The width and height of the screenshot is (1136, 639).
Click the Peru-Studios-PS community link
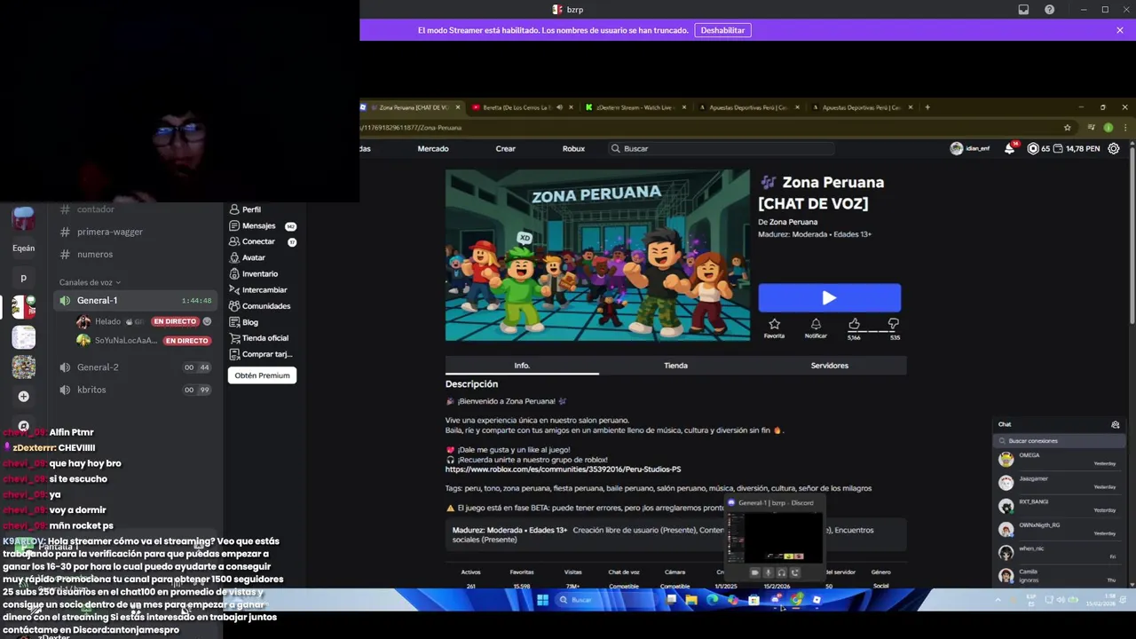click(563, 469)
